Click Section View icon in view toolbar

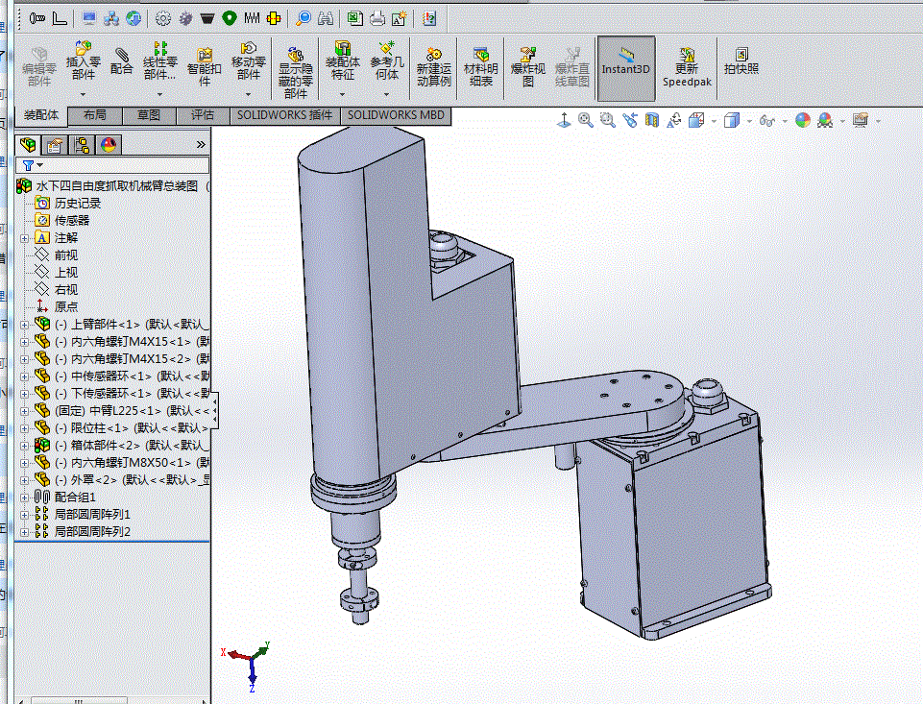[x=651, y=120]
